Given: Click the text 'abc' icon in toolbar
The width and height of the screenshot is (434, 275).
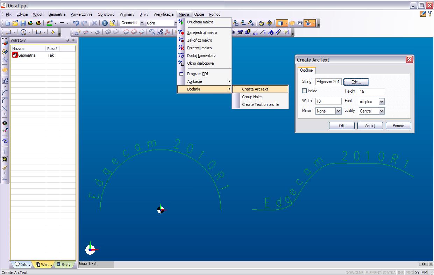Looking at the screenshot, I should [240, 32].
